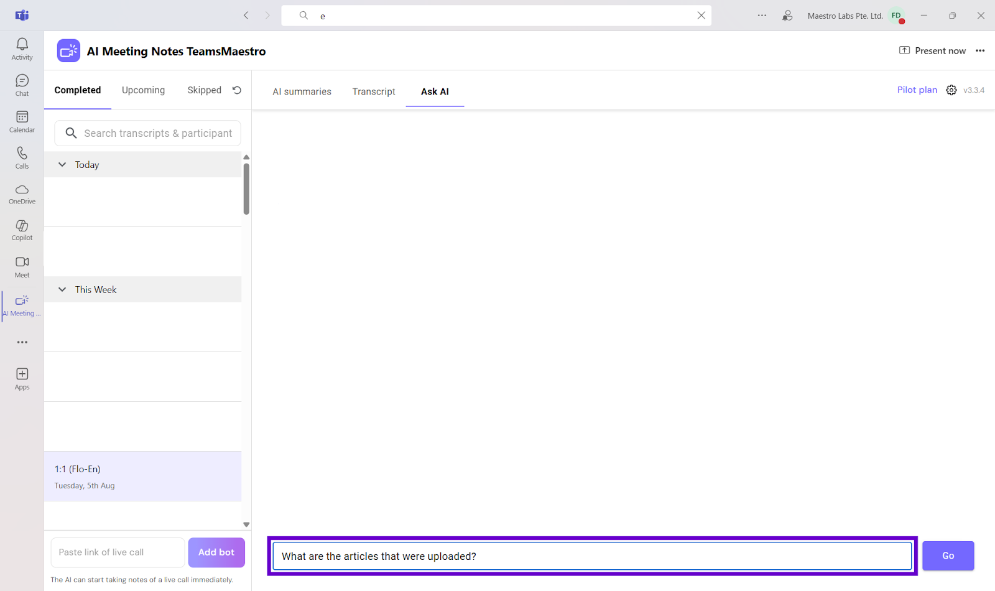Click the Go button
The height and width of the screenshot is (591, 995).
(948, 556)
